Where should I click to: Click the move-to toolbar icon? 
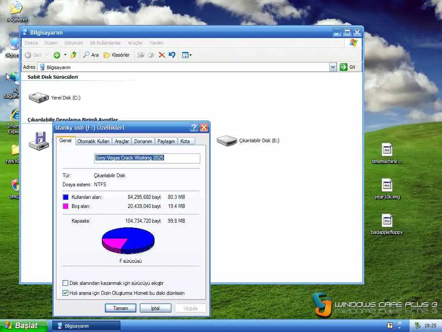[x=141, y=55]
